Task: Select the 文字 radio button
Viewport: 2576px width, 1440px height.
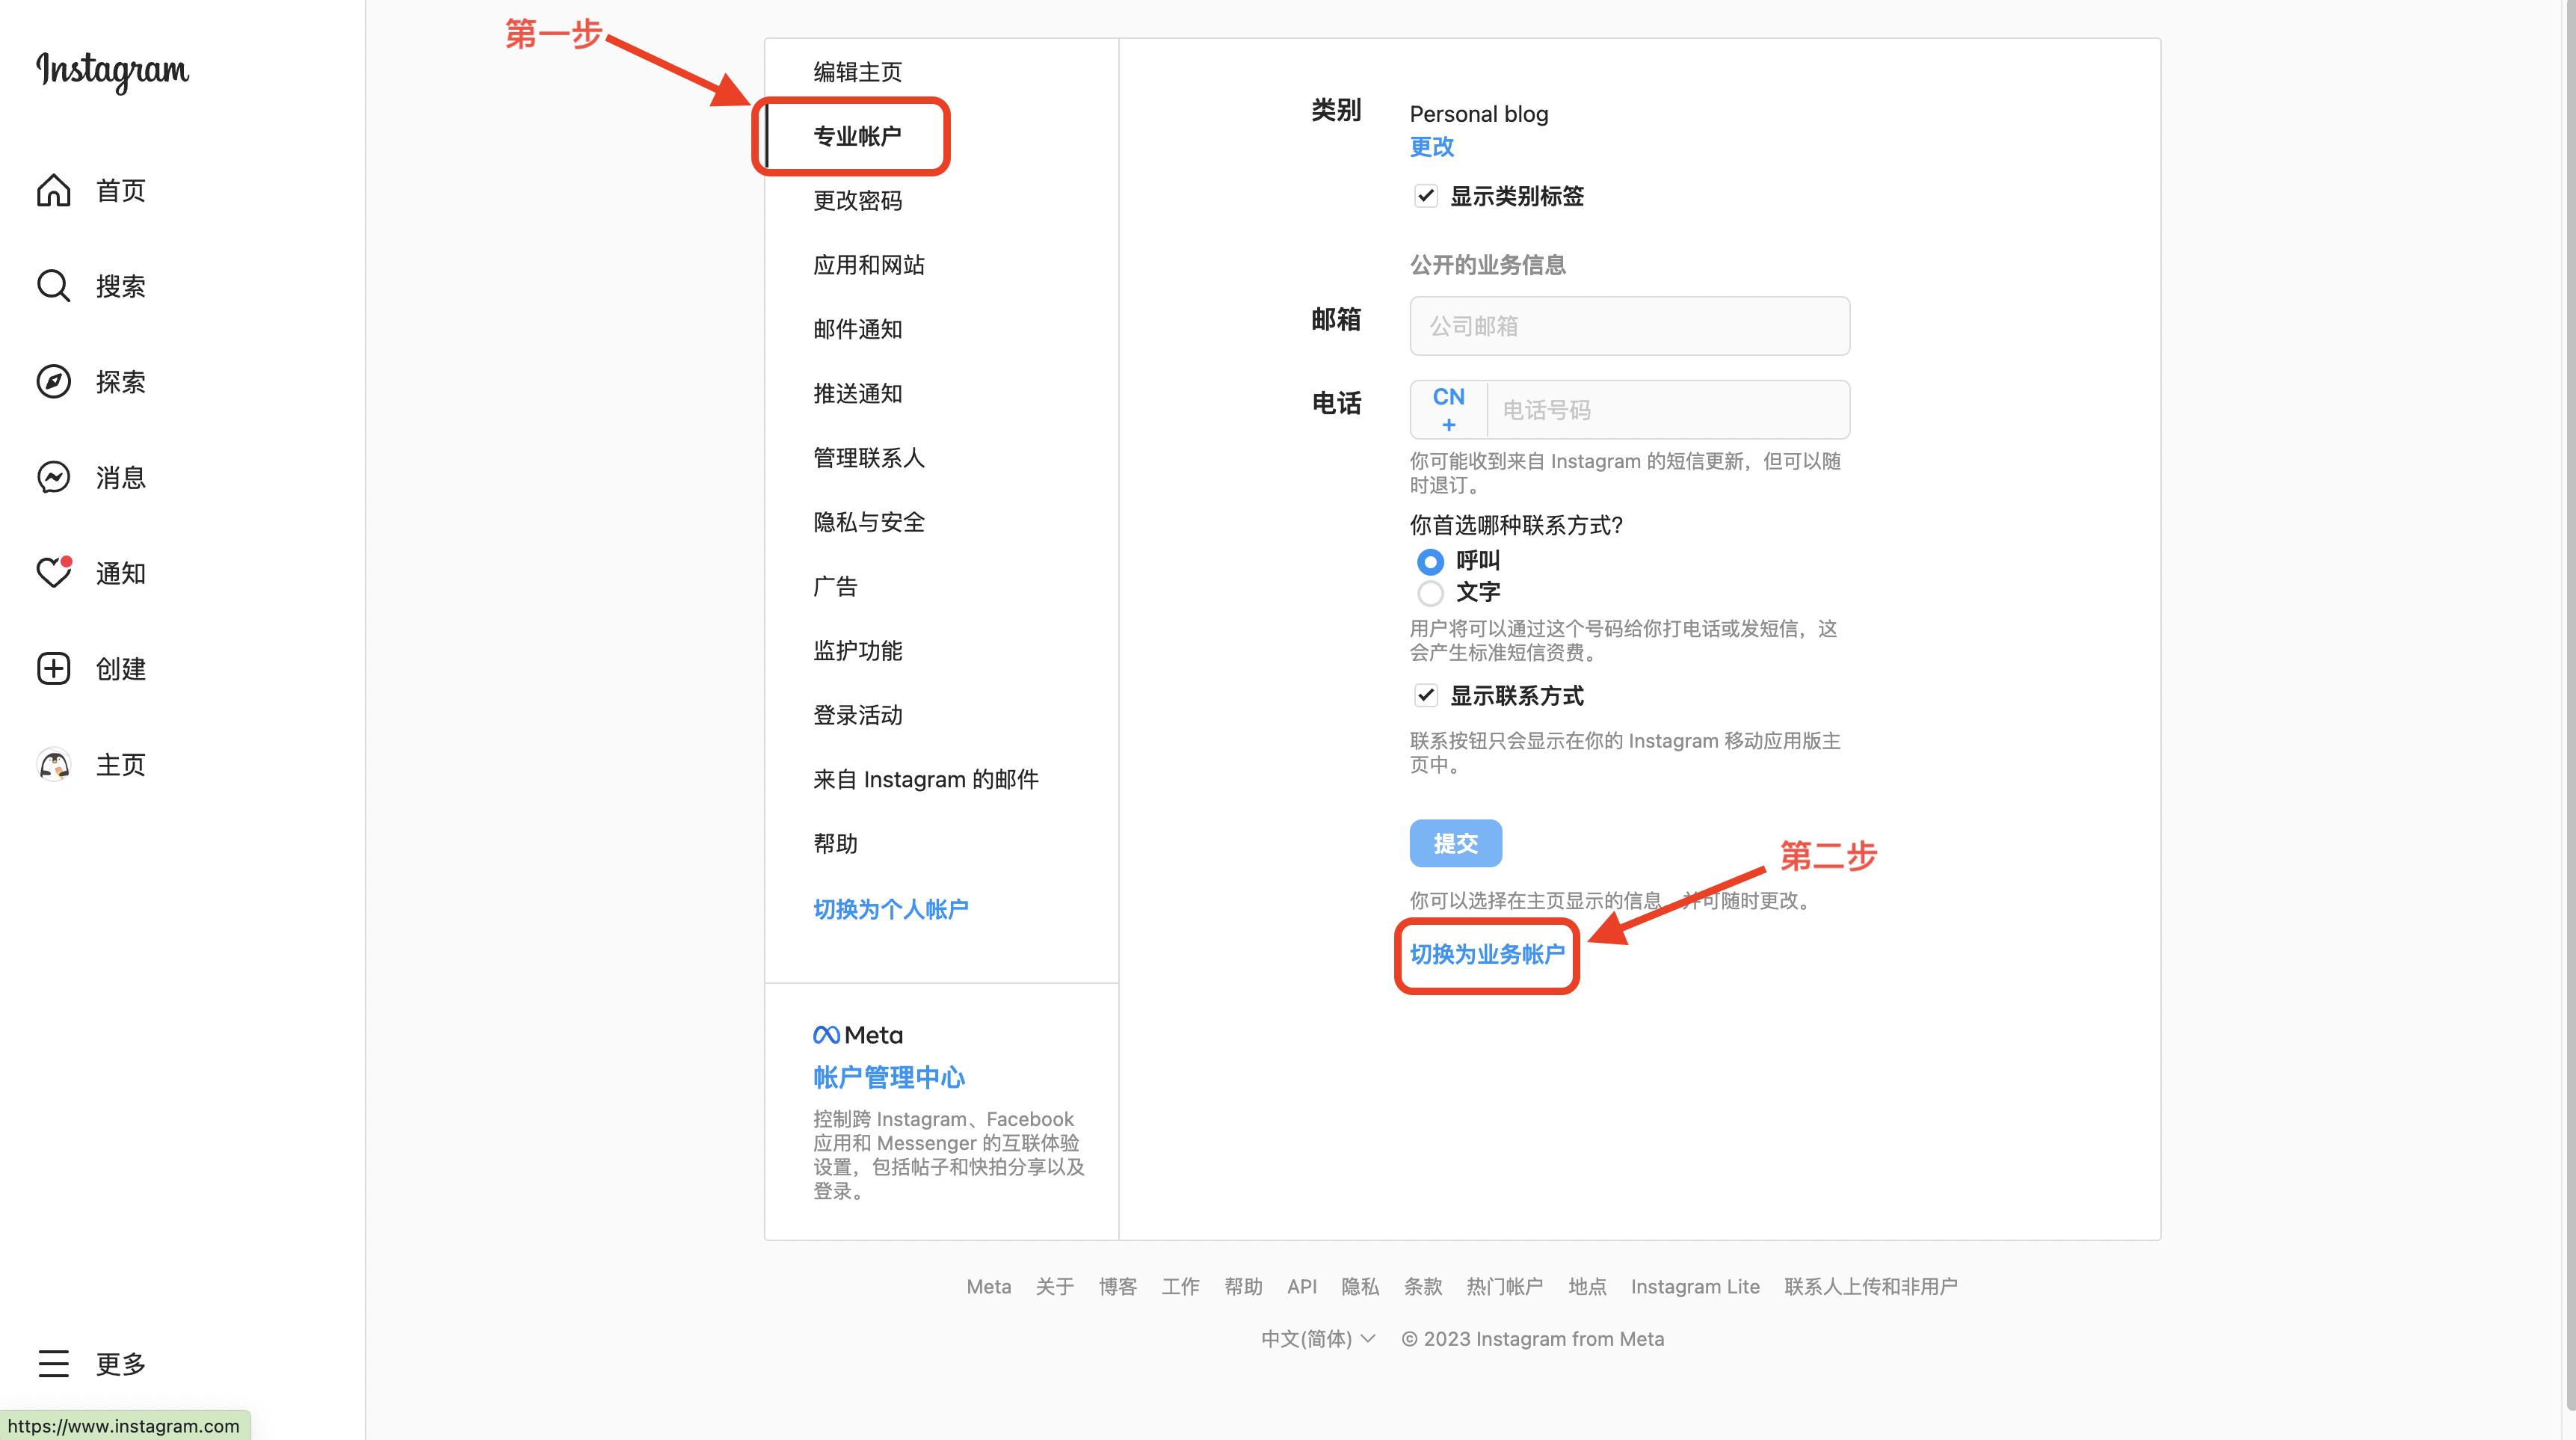Action: pyautogui.click(x=1430, y=593)
